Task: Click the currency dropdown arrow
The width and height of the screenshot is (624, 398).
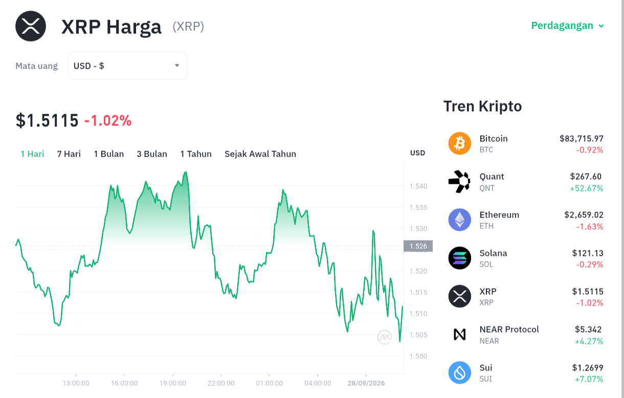Action: click(x=177, y=65)
